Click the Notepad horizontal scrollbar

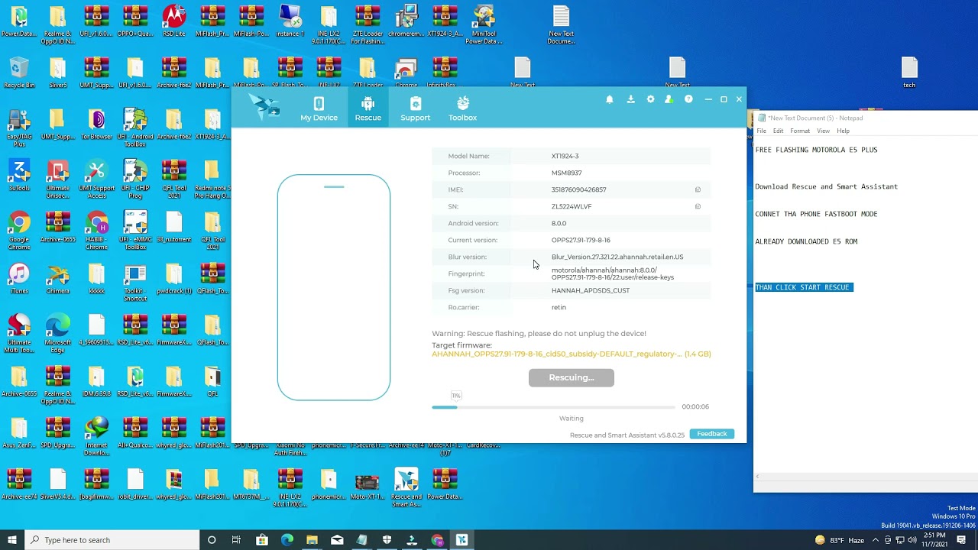(865, 477)
